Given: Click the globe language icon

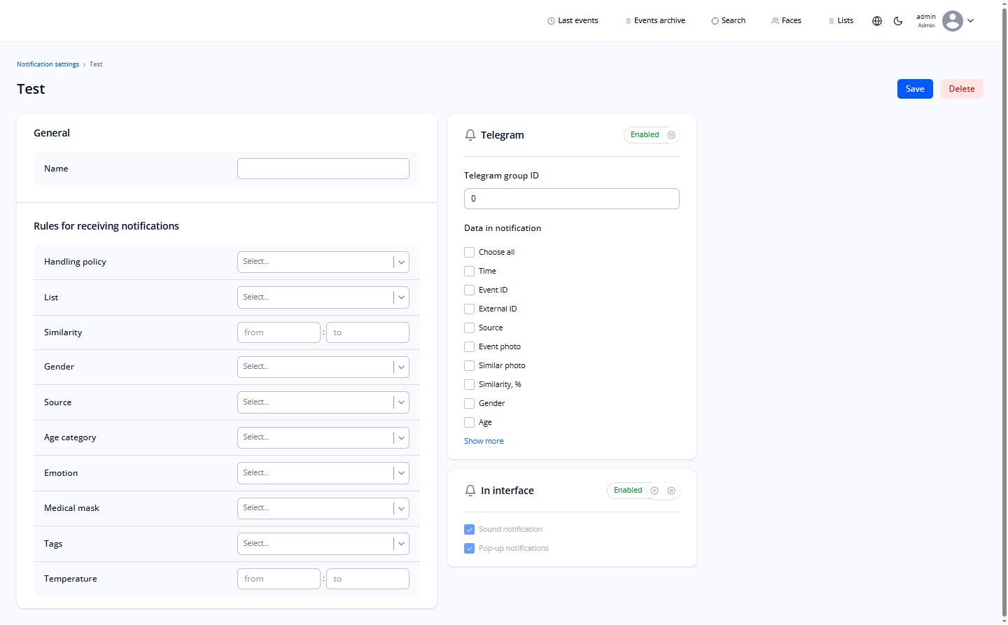Looking at the screenshot, I should (876, 21).
